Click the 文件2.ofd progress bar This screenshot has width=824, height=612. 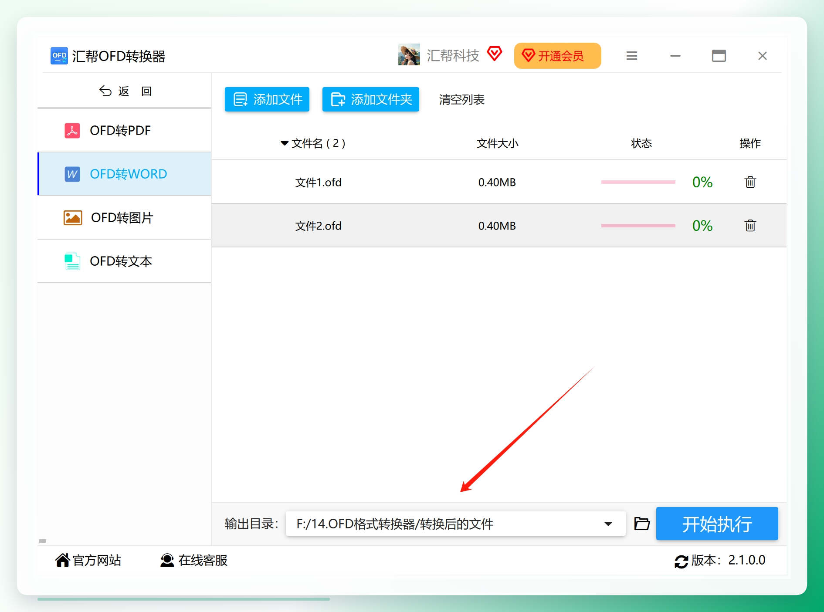point(638,226)
